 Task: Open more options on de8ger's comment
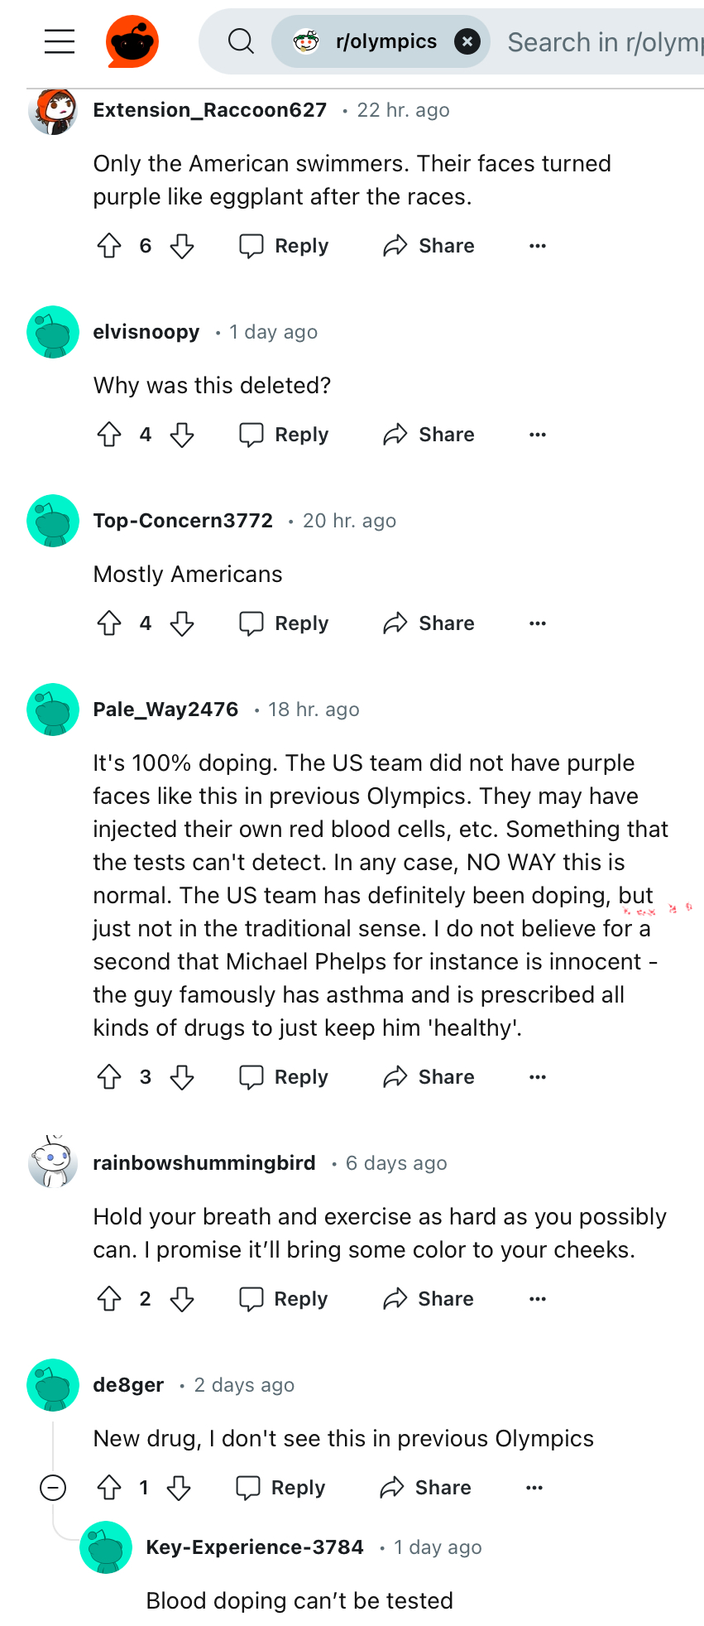coord(534,1488)
